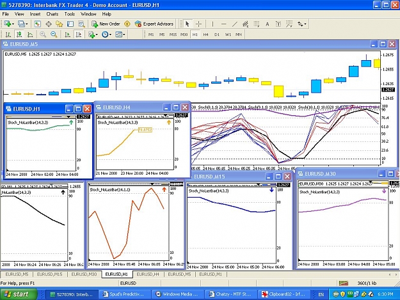The width and height of the screenshot is (400, 300).
Task: Open the Profiles tool
Action: coord(21,24)
